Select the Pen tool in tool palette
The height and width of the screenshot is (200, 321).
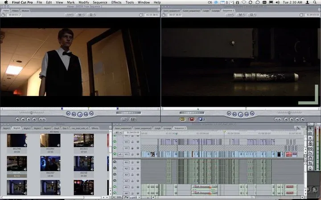(x=311, y=168)
